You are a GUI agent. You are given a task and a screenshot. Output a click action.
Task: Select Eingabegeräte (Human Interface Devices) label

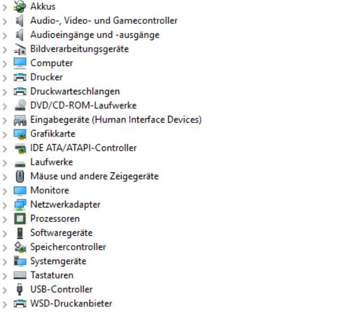point(116,120)
